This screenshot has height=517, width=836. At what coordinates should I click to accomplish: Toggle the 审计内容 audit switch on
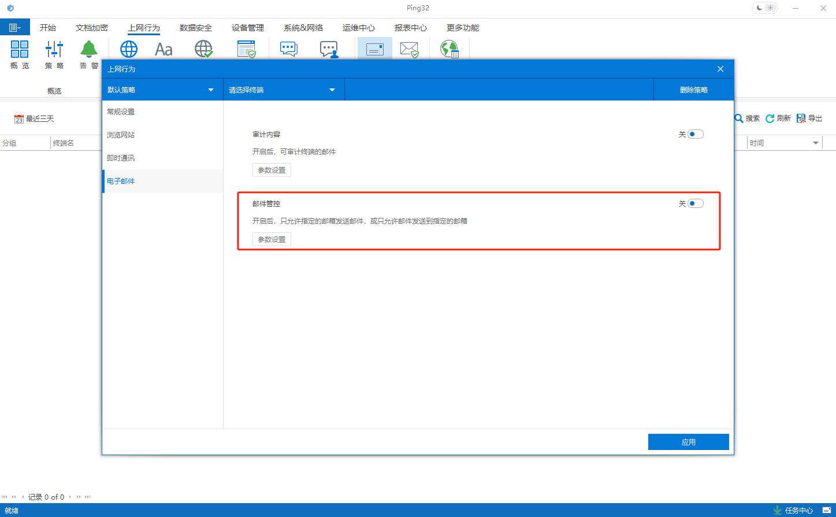(x=695, y=134)
